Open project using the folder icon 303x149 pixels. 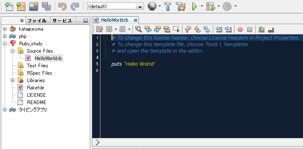(34, 7)
